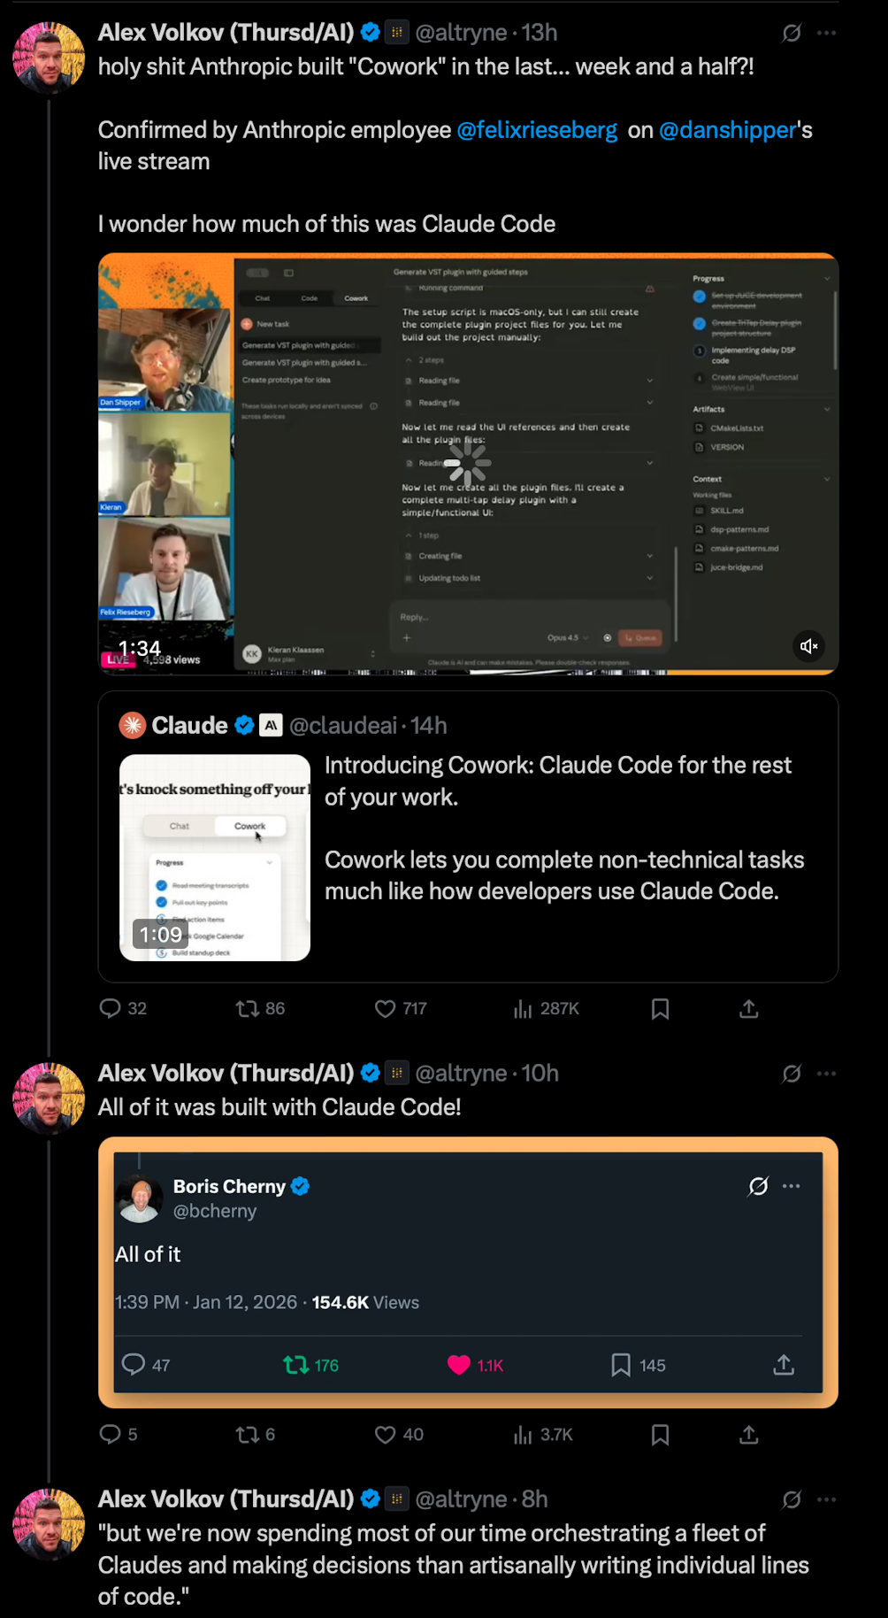Open the bookmark icon on Claude's tweet
888x1618 pixels.
(660, 1008)
